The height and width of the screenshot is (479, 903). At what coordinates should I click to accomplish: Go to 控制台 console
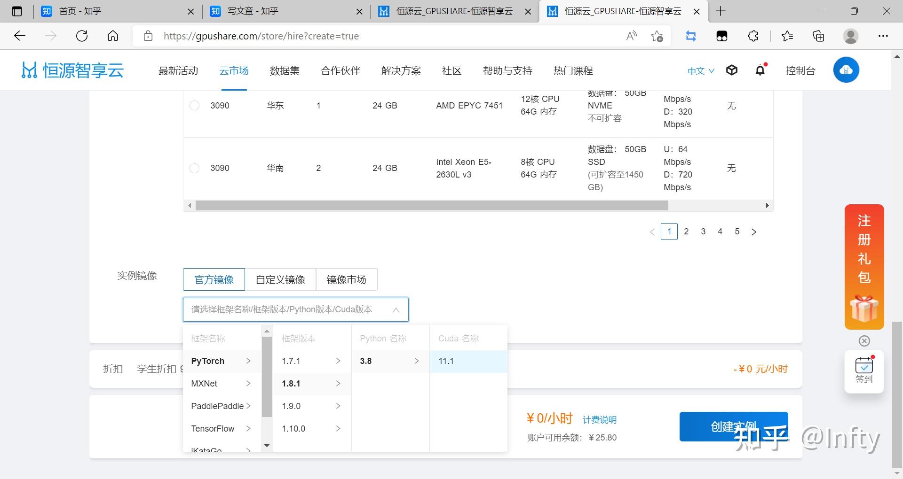pos(800,71)
